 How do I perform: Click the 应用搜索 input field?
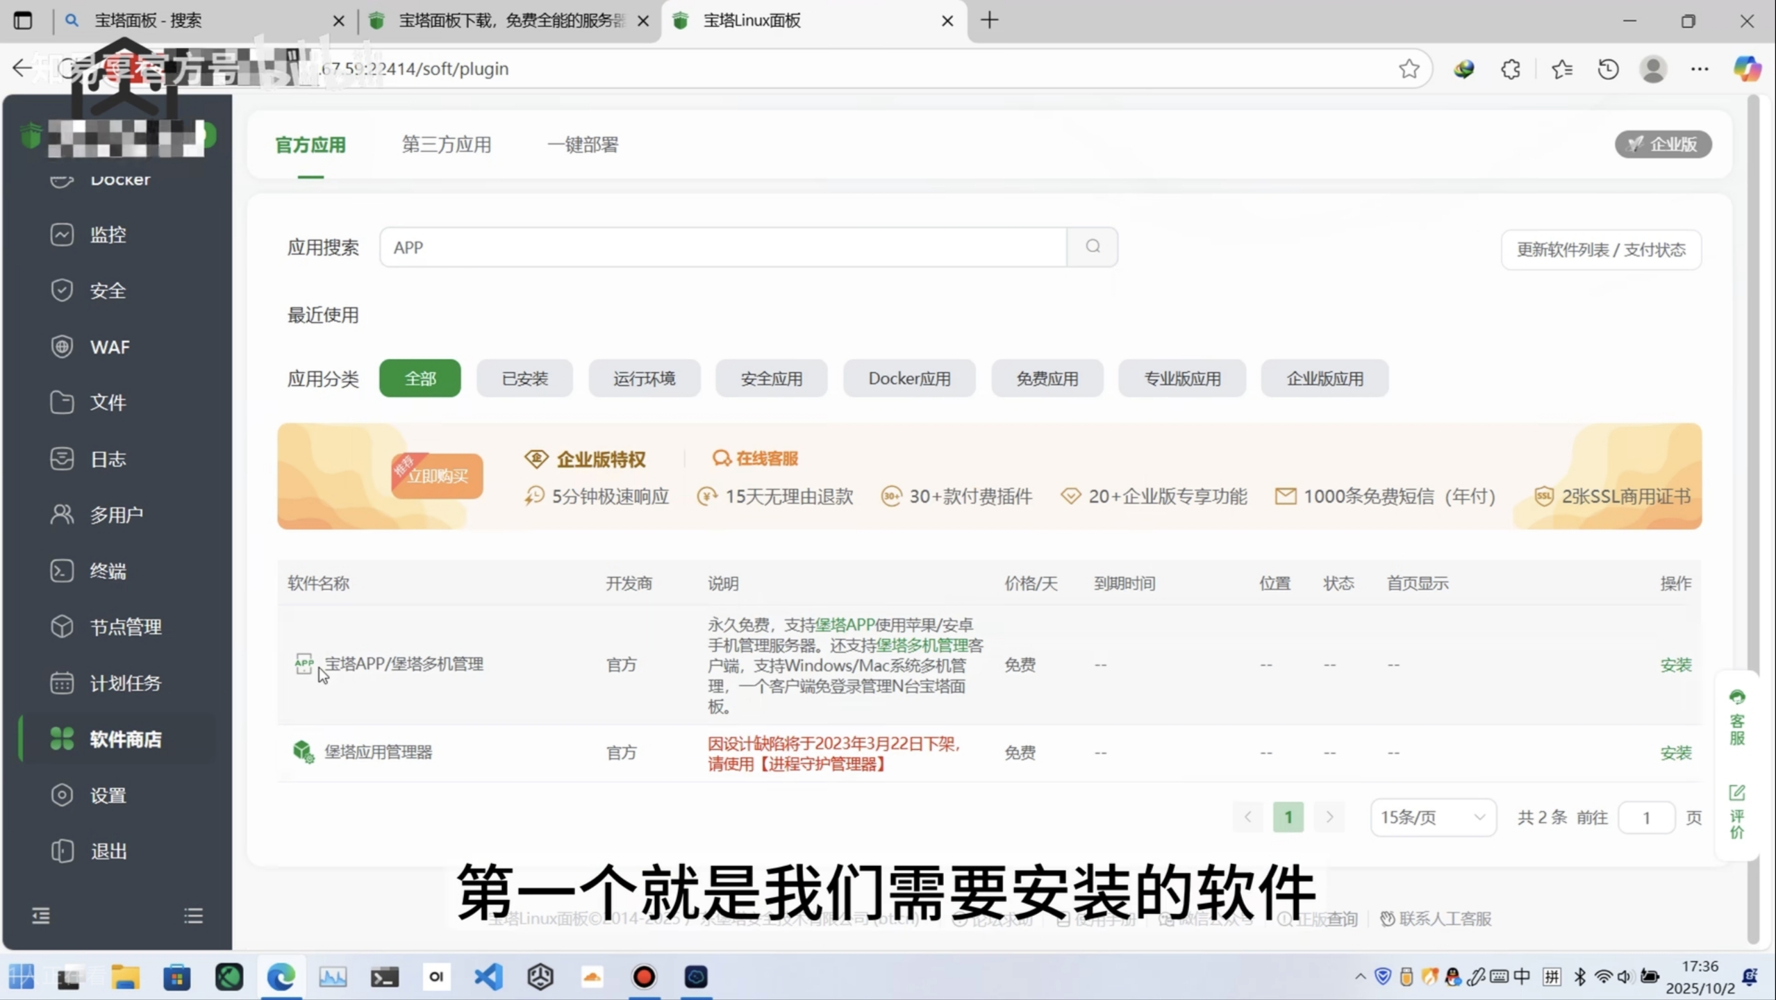(722, 247)
